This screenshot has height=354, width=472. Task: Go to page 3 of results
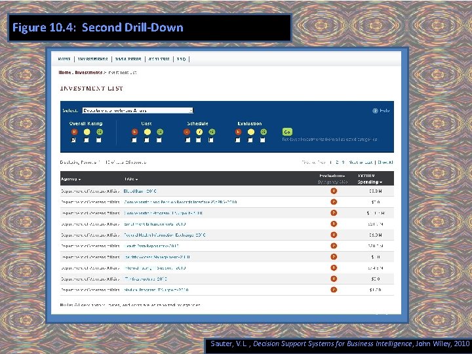[x=343, y=163]
